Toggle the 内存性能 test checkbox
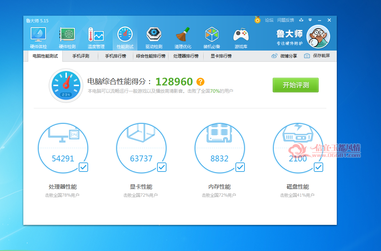 [240, 167]
